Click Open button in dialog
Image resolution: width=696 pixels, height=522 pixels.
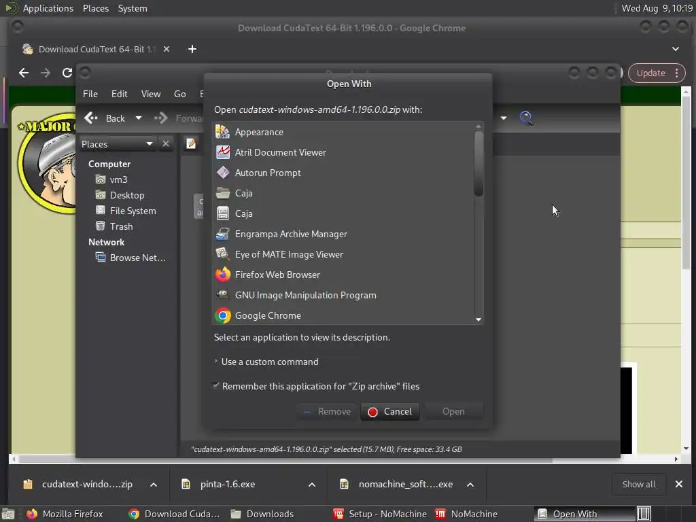point(453,411)
